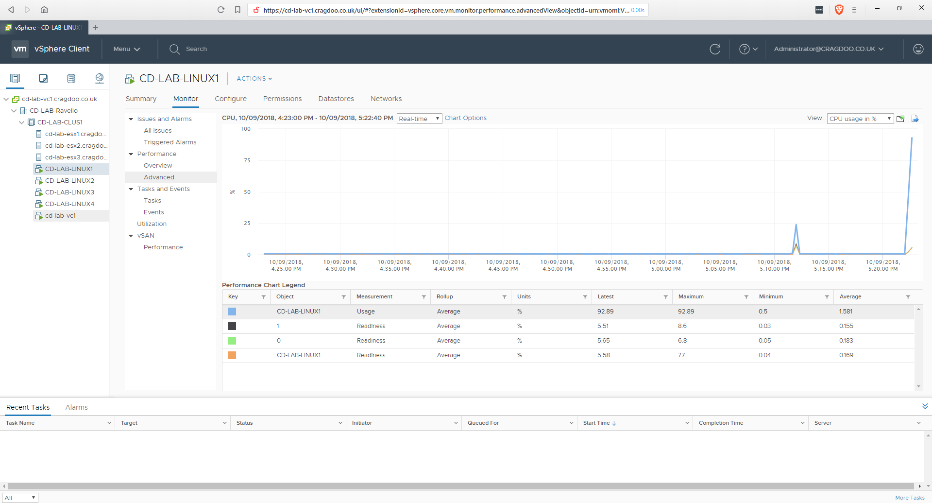The height and width of the screenshot is (503, 932).
Task: Click the search magnifier icon
Action: [x=174, y=49]
